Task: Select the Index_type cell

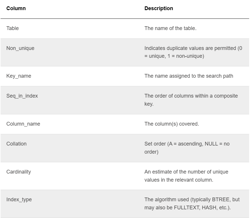Action: pyautogui.click(x=19, y=199)
